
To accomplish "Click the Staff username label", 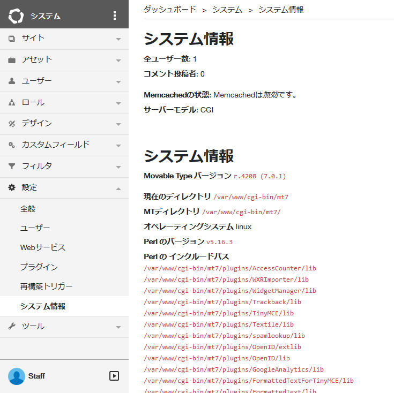I will coord(36,376).
